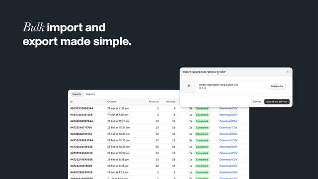Click the Variants column header
The image size is (318, 179).
coord(170,101)
